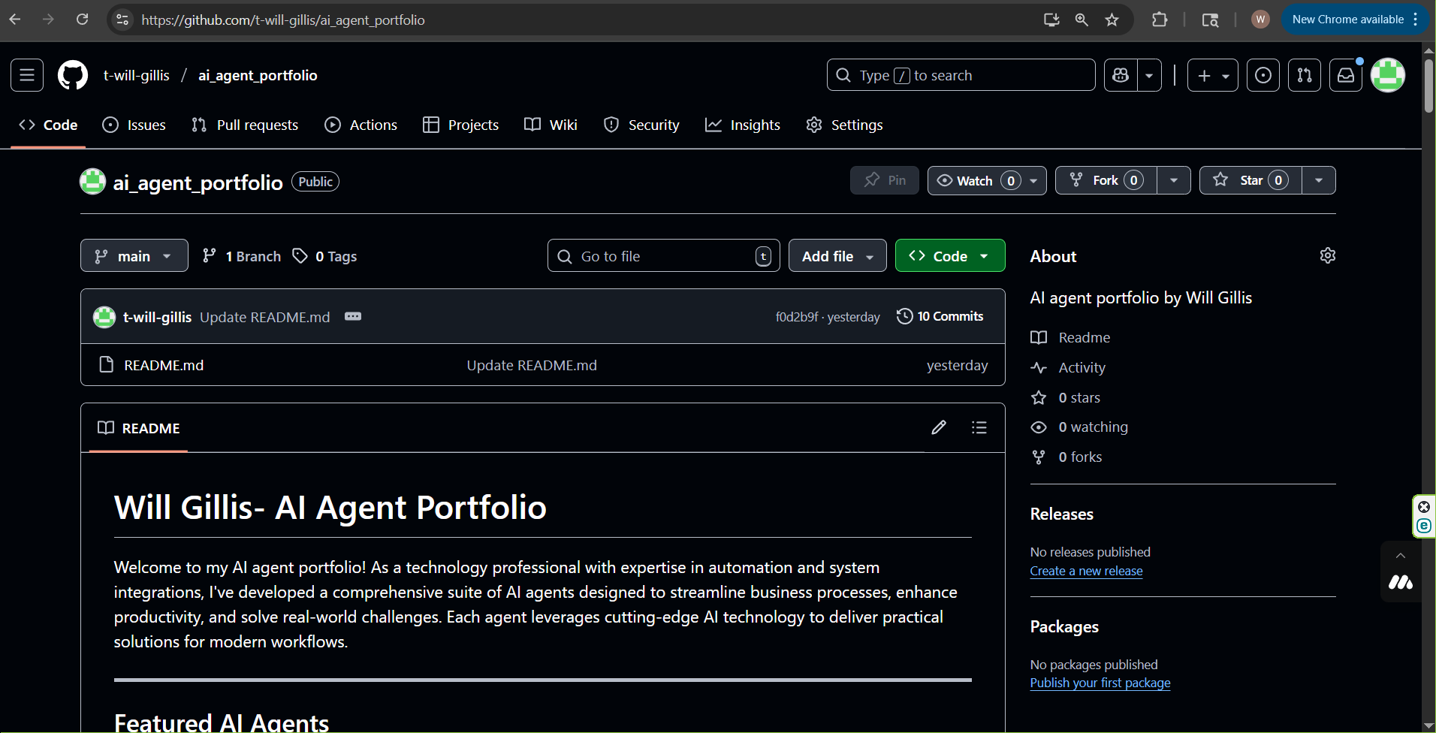Pin the ai_agent_portfolio repository
The width and height of the screenshot is (1436, 733).
click(x=885, y=180)
